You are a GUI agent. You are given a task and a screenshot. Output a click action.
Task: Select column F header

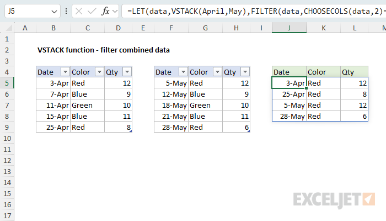pos(171,28)
